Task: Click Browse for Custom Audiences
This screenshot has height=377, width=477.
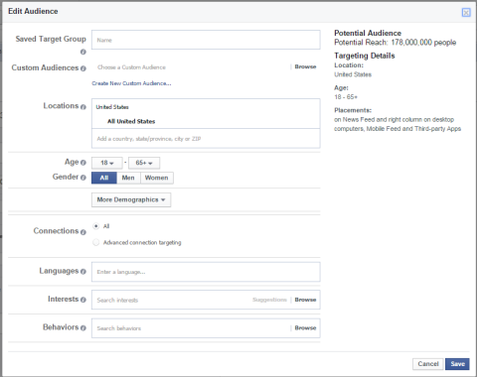Action: pos(305,66)
